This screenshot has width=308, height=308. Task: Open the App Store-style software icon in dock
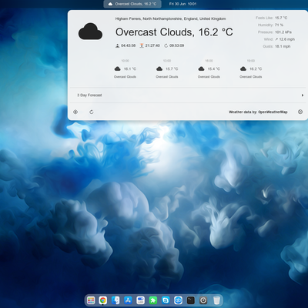pyautogui.click(x=128, y=300)
